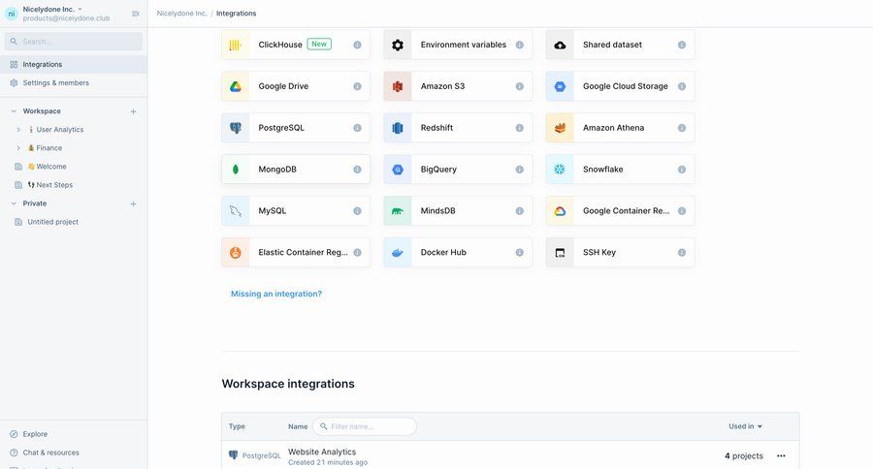Screen dimensions: 873x469
Task: Open Settings & members page
Action: click(74, 83)
